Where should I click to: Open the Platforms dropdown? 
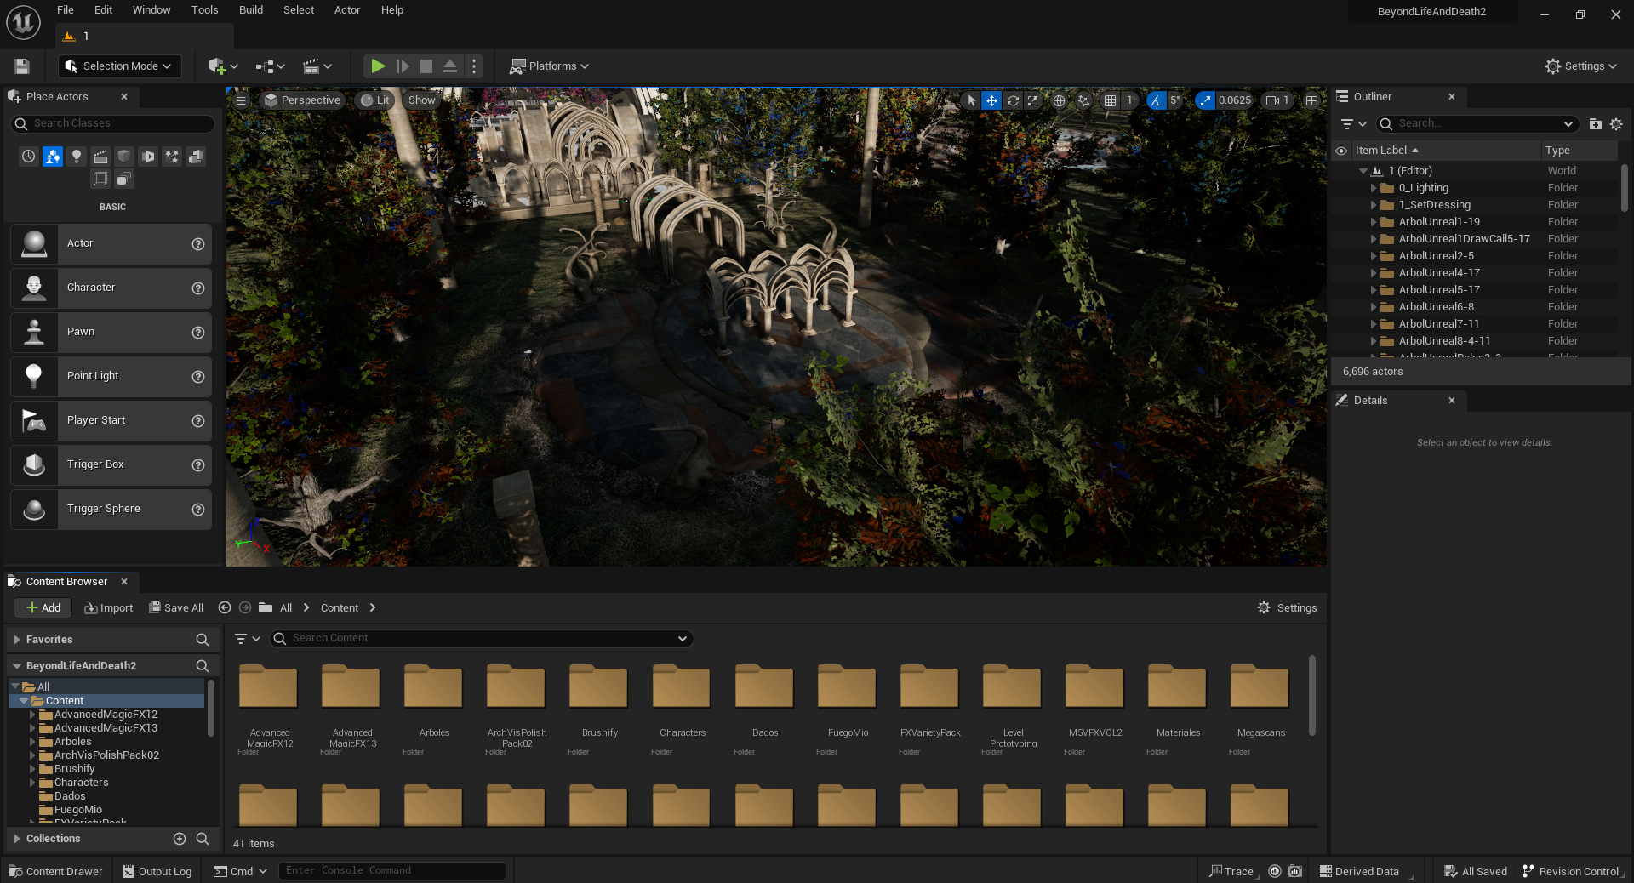549,66
